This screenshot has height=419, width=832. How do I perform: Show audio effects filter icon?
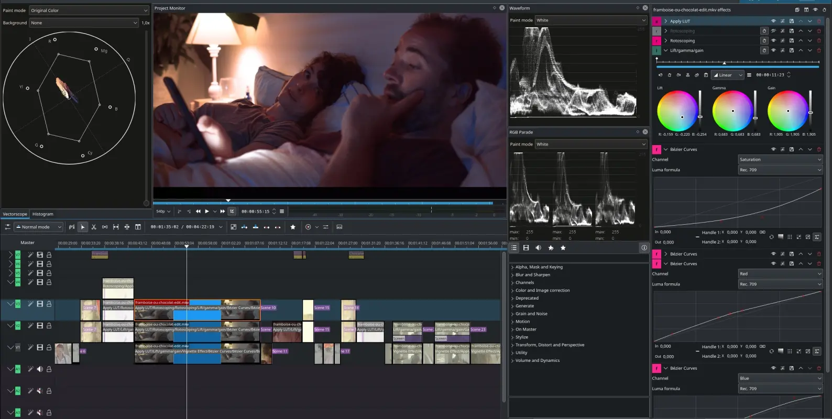pyautogui.click(x=538, y=248)
